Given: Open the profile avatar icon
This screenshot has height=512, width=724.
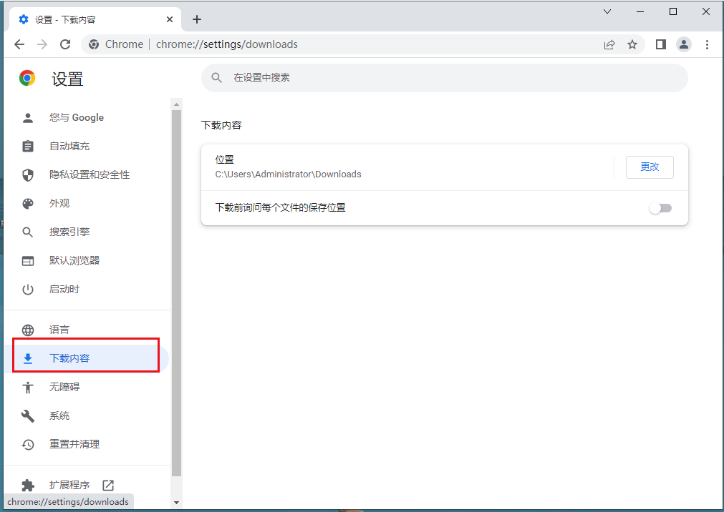Looking at the screenshot, I should 684,44.
